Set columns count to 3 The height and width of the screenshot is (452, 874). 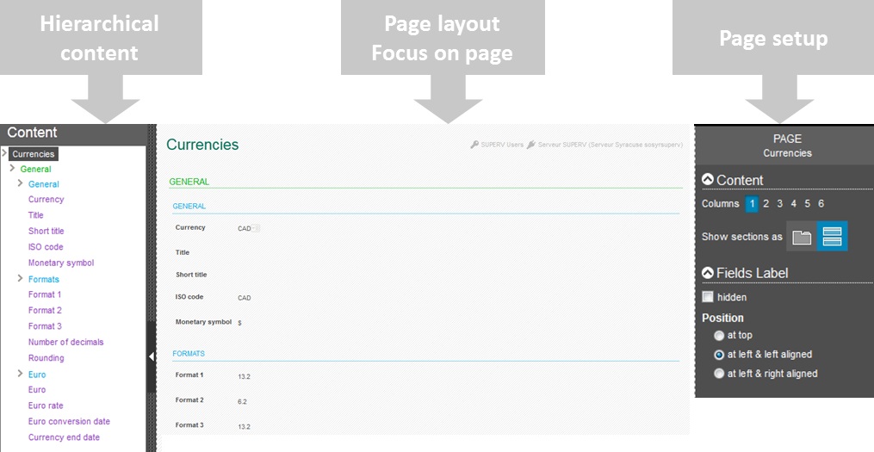coord(779,204)
